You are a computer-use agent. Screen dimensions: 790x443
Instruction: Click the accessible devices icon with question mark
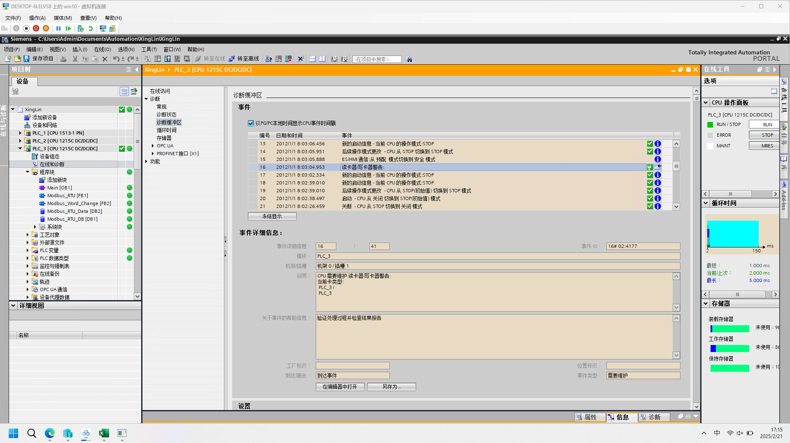click(268, 59)
